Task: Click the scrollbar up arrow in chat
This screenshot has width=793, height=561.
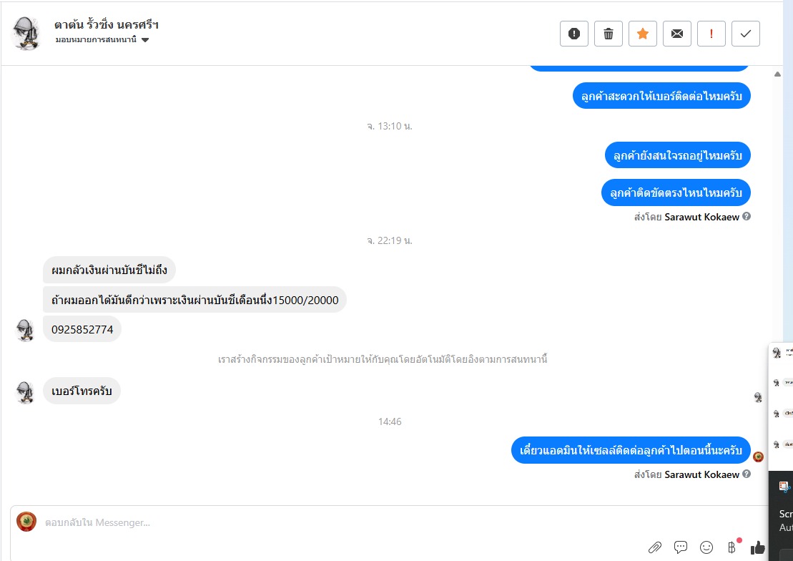Action: pyautogui.click(x=778, y=74)
